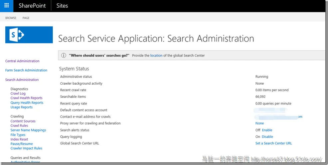Disable query logging
328x165 pixels.
tap(267, 137)
